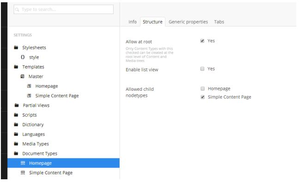Screen dimensions: 300x182
Task: Click the Document Types folder icon
Action: tap(16, 153)
